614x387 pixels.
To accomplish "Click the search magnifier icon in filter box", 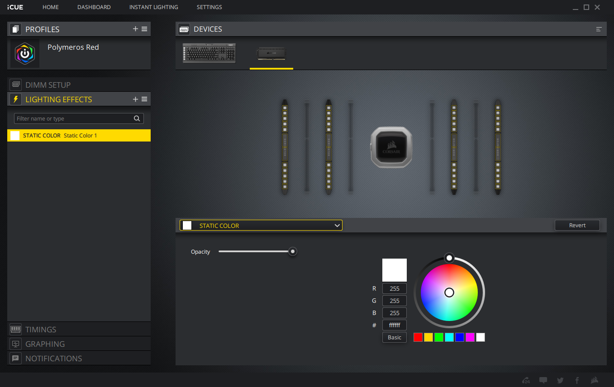I will pyautogui.click(x=137, y=118).
